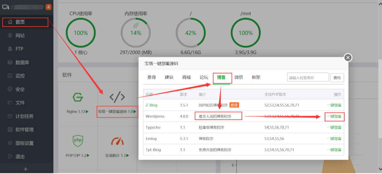
Task: Close the 宝塔一键部署源码 dialog
Action: pos(348,57)
